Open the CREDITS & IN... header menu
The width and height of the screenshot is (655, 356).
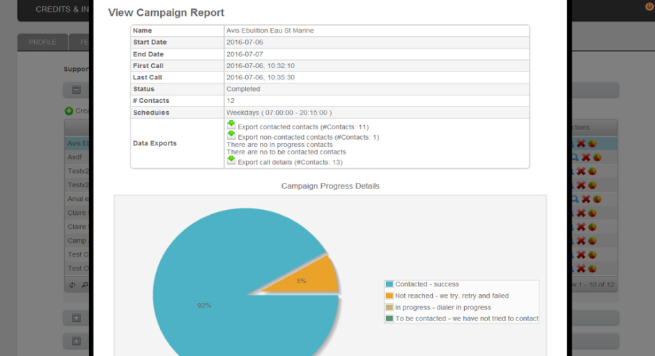coord(62,9)
